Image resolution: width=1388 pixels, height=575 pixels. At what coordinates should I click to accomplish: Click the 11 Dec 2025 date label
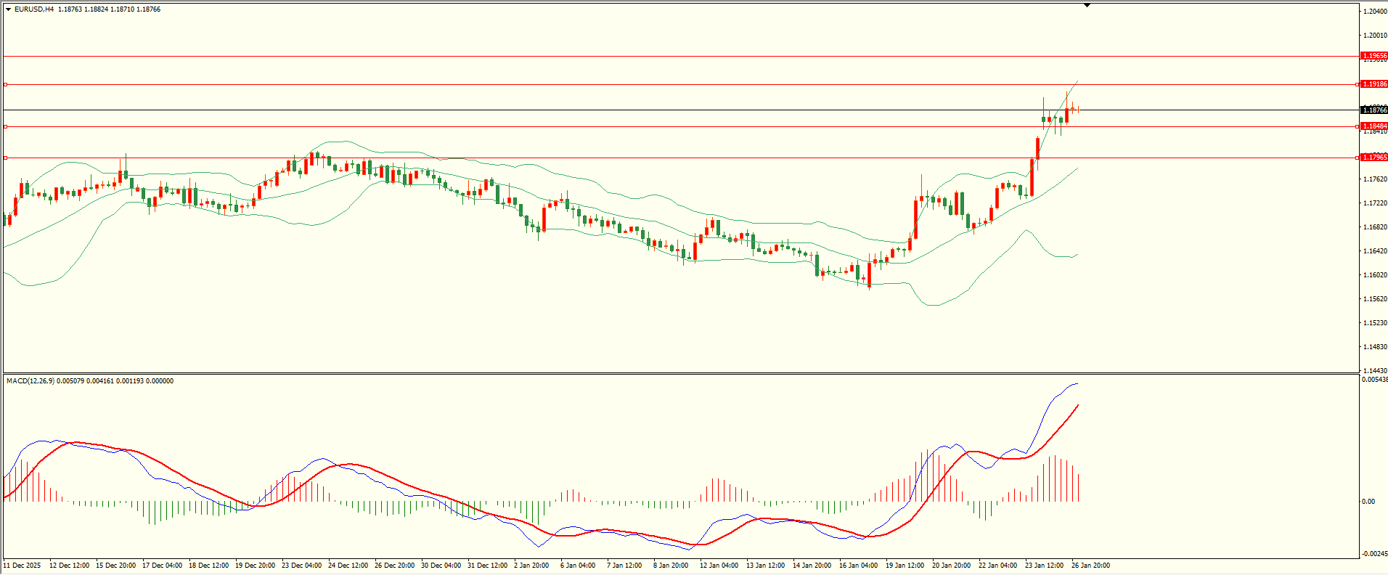(23, 566)
